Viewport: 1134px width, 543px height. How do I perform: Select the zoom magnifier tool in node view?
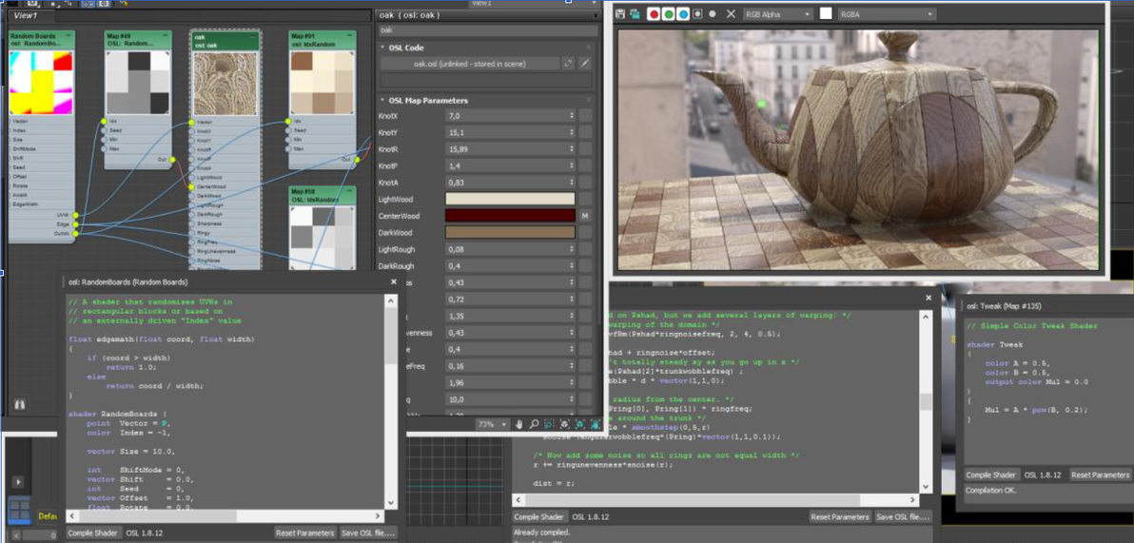point(534,424)
